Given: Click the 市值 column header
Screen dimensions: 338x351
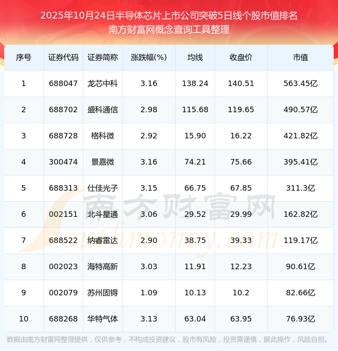Looking at the screenshot, I should [x=300, y=57].
